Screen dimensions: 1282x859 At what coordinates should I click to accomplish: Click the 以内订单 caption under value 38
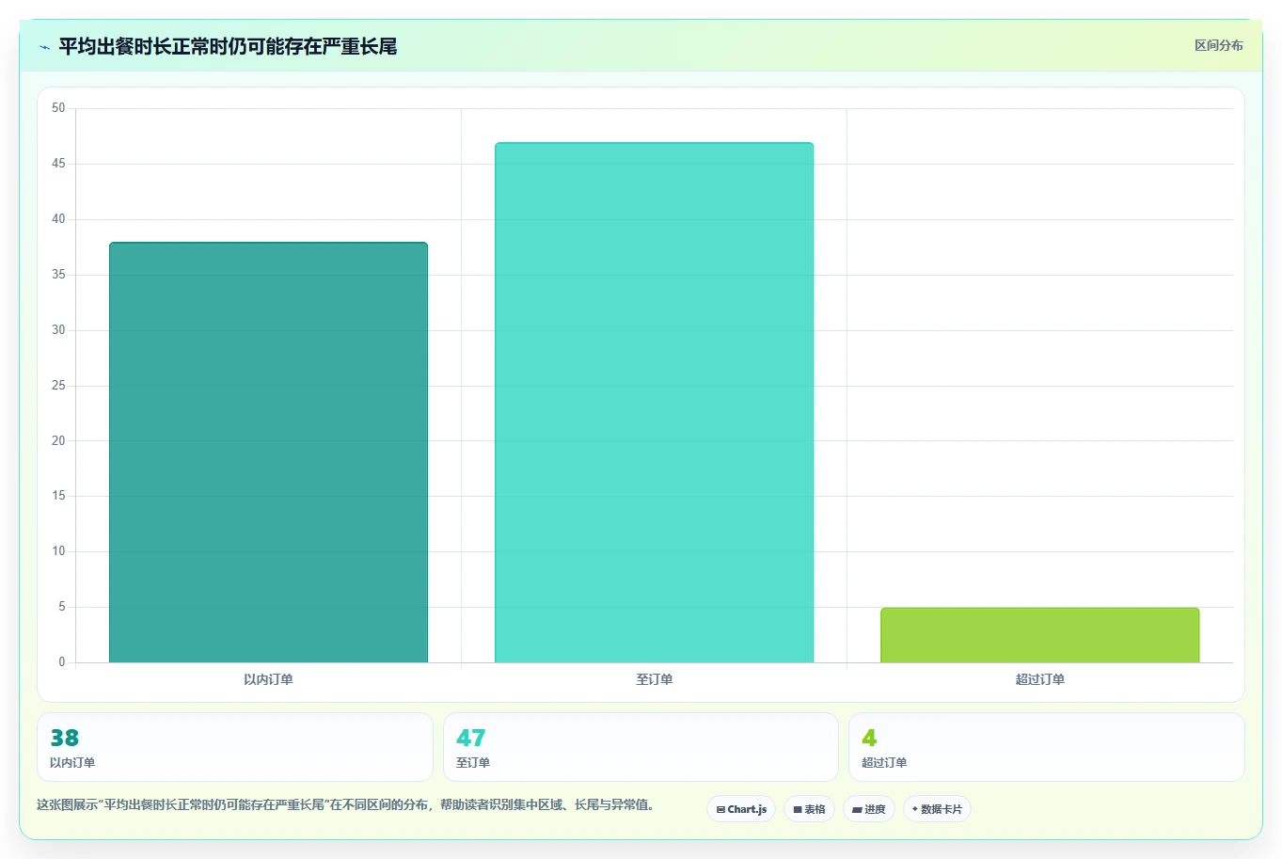coord(72,763)
